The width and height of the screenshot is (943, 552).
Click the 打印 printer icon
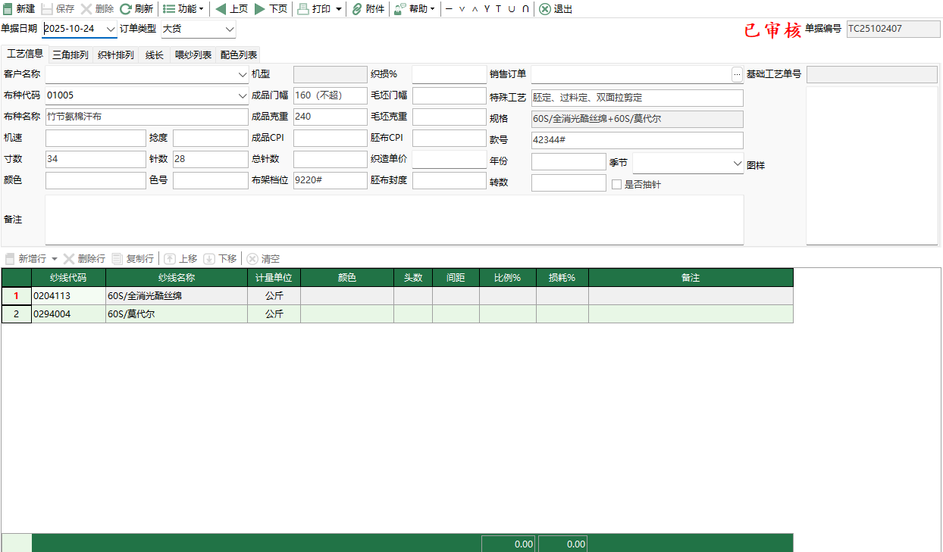coord(303,9)
